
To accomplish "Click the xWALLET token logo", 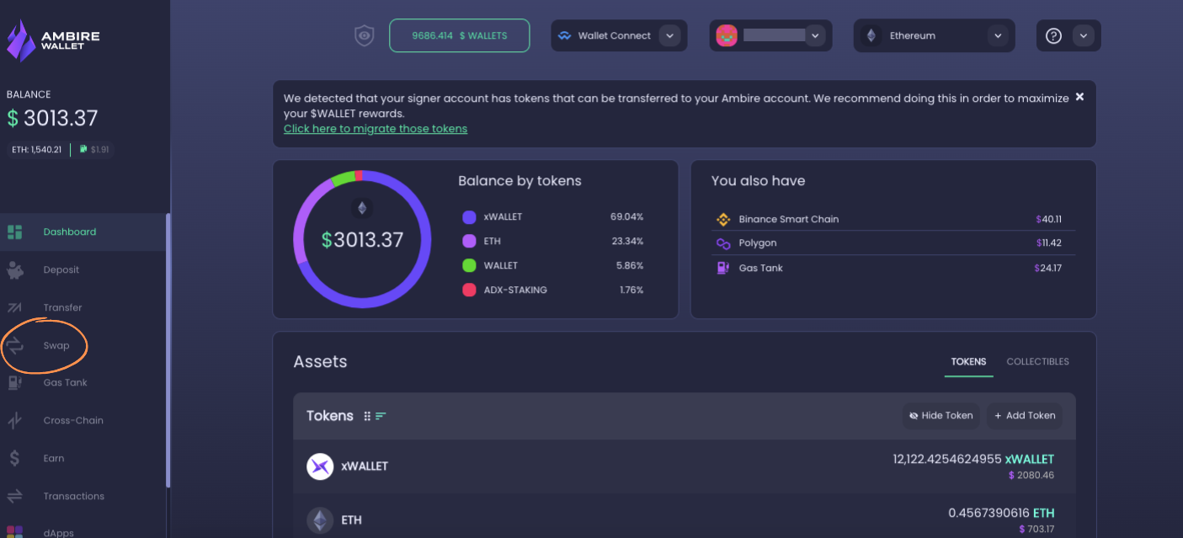I will (x=320, y=466).
